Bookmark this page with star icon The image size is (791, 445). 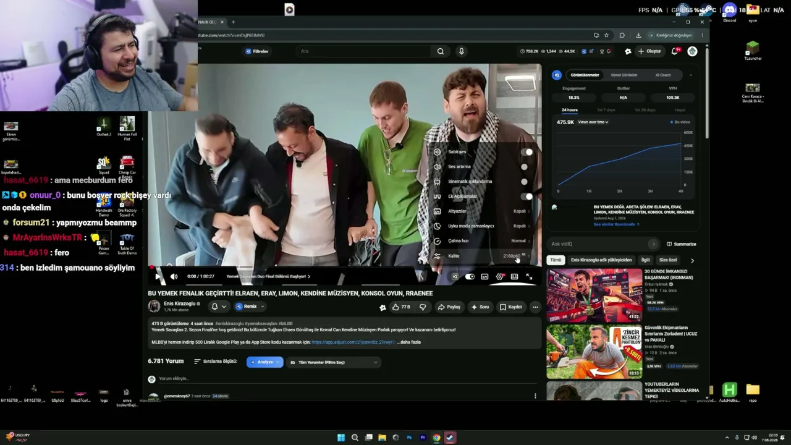606,35
